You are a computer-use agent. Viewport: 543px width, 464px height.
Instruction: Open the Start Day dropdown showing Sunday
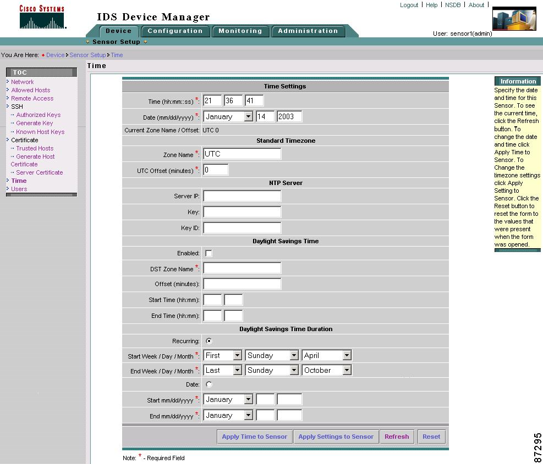[272, 355]
